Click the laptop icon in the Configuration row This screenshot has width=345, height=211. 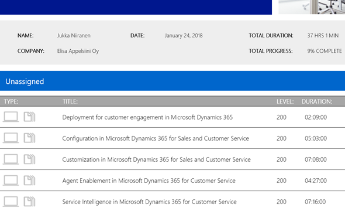(x=11, y=138)
